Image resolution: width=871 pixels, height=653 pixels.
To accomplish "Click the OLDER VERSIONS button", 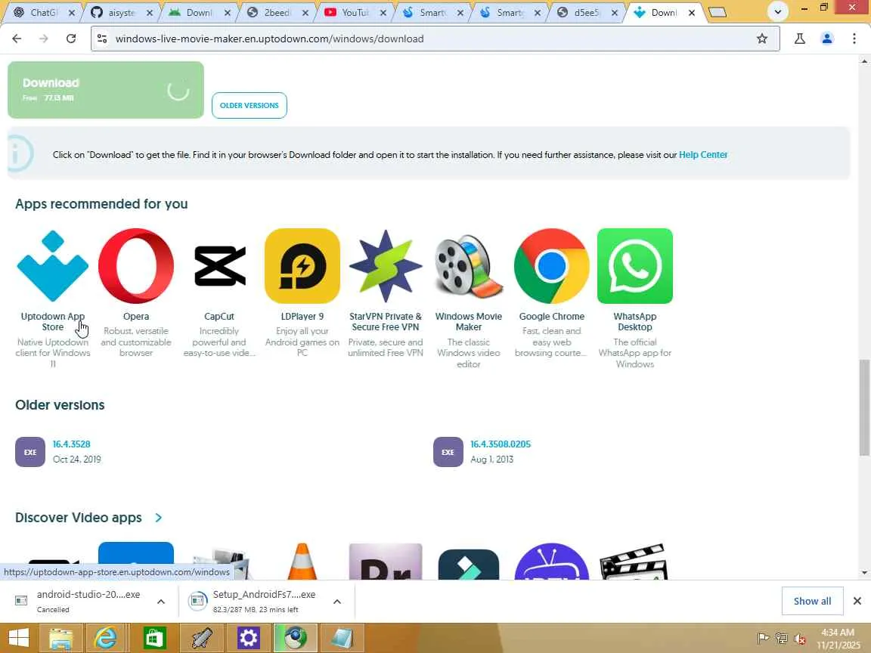I will point(250,106).
